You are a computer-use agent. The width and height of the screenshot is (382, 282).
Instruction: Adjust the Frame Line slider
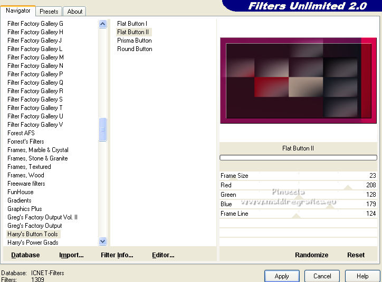298,214
